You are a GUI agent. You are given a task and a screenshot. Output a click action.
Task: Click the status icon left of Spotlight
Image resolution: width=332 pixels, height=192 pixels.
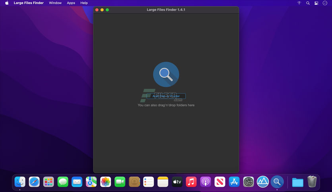[299, 3]
